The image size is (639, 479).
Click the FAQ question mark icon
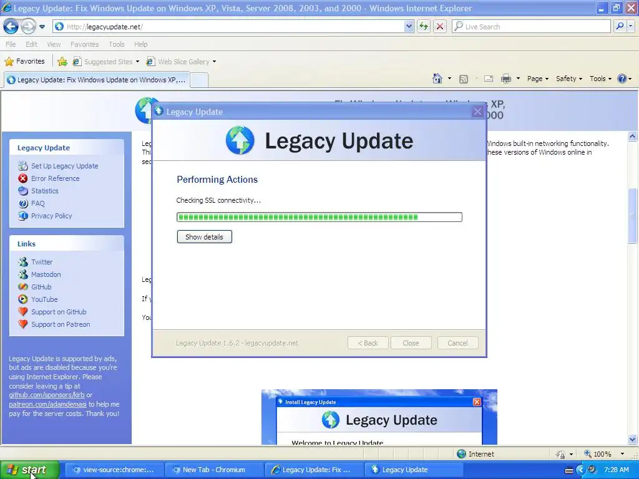[x=23, y=203]
